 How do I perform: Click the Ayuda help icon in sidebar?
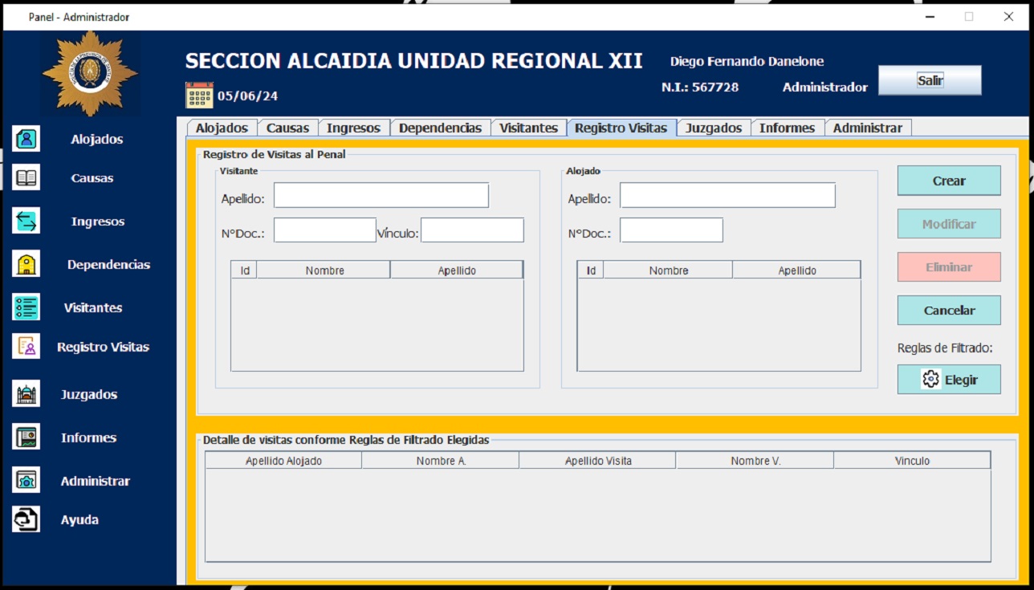tap(26, 519)
